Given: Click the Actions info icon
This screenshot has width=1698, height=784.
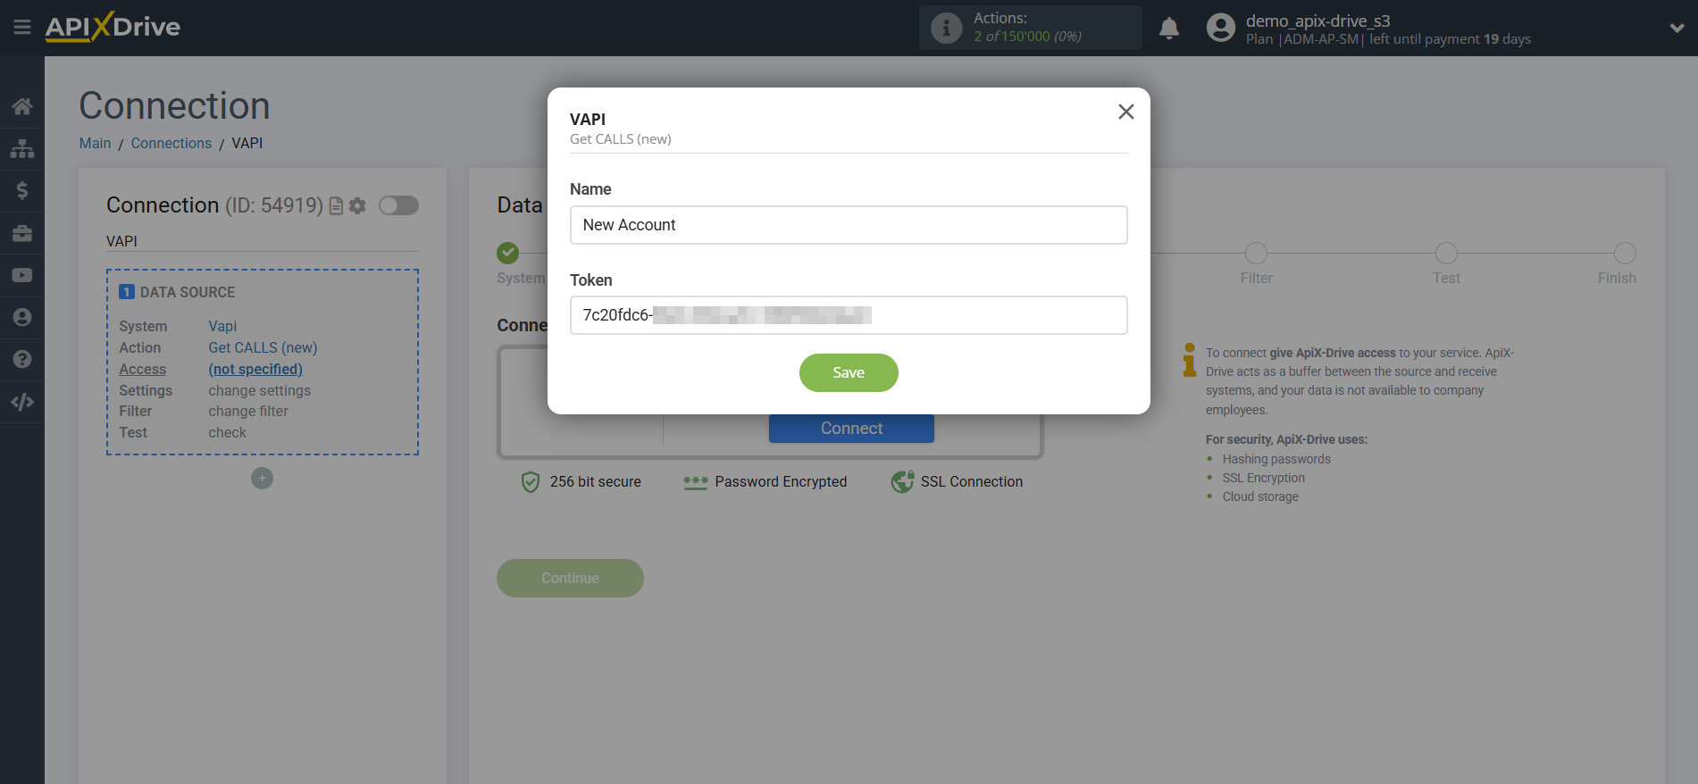Looking at the screenshot, I should pos(946,28).
